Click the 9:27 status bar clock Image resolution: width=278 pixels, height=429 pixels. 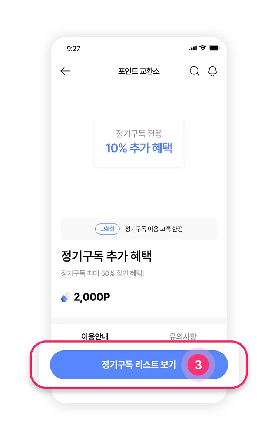click(x=73, y=49)
